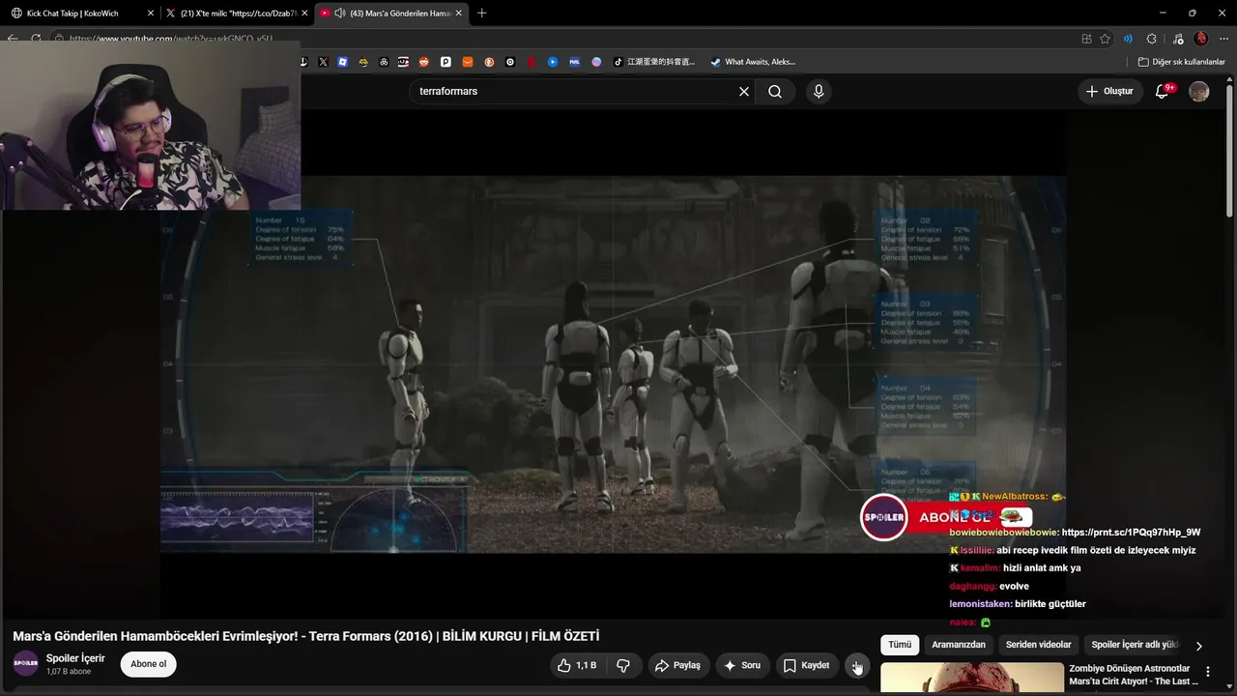The height and width of the screenshot is (696, 1237).
Task: Open the X bookmark in the bookmarks bar
Action: [x=323, y=62]
